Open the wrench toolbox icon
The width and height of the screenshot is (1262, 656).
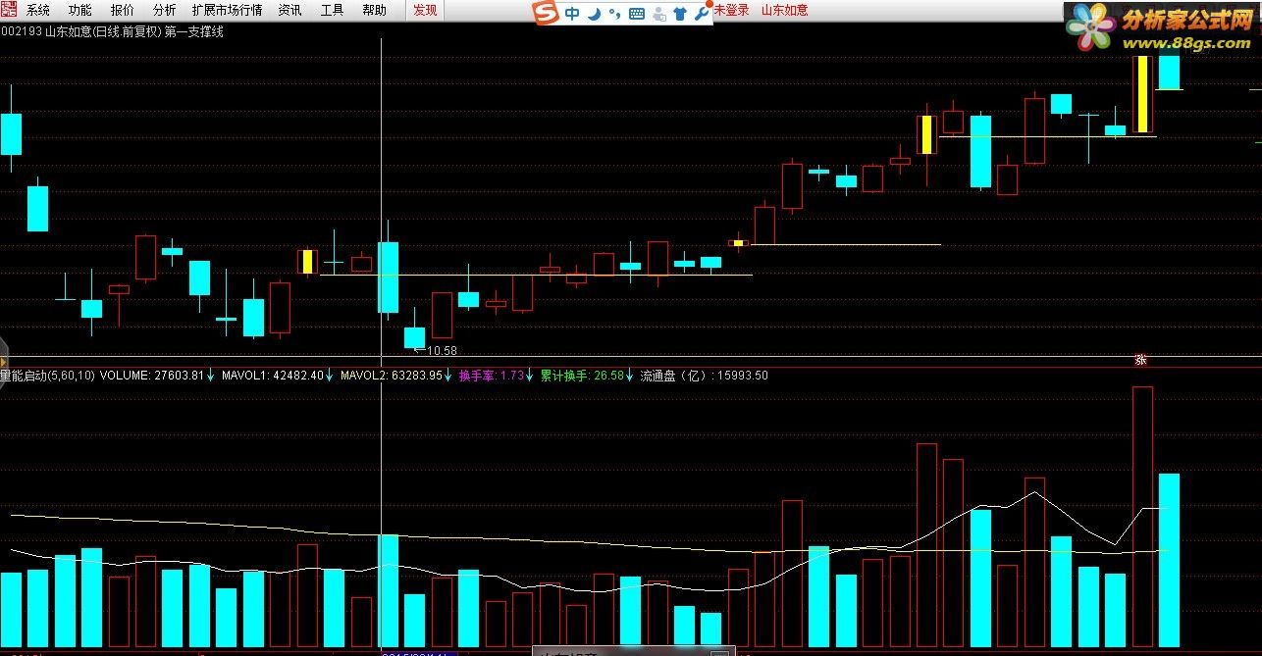coord(701,13)
